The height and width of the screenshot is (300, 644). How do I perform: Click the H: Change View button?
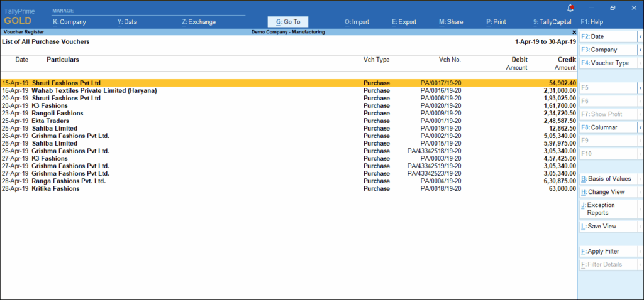609,192
